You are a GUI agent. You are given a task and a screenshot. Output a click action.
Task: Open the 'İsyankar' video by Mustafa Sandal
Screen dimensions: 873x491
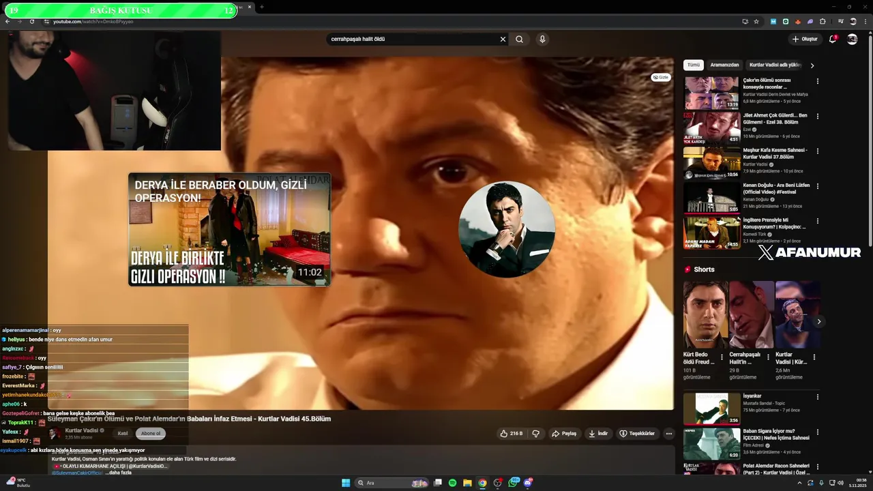(x=711, y=408)
